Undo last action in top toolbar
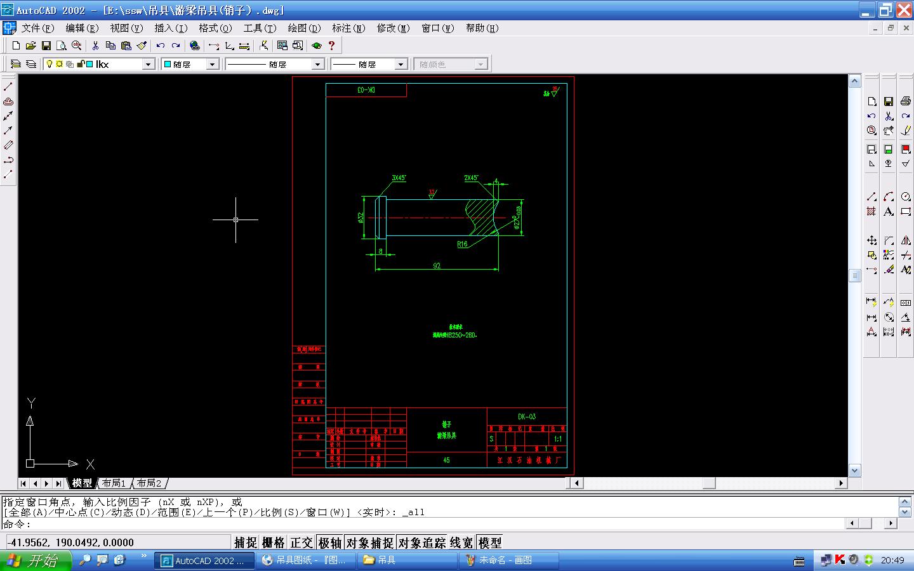Viewport: 914px width, 571px height. coord(161,46)
